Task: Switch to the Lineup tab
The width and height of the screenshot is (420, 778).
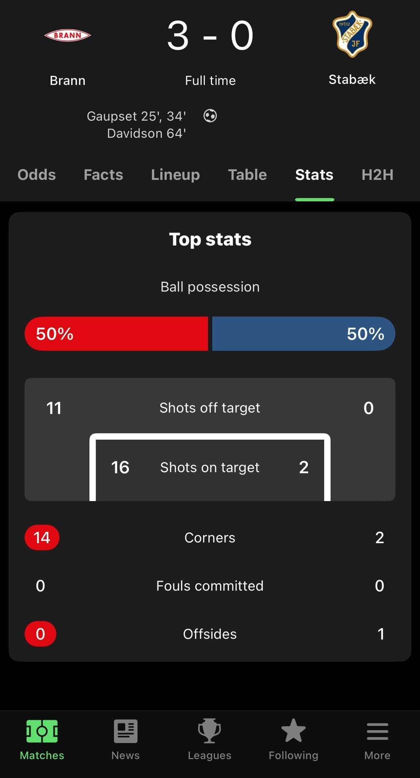Action: click(176, 175)
